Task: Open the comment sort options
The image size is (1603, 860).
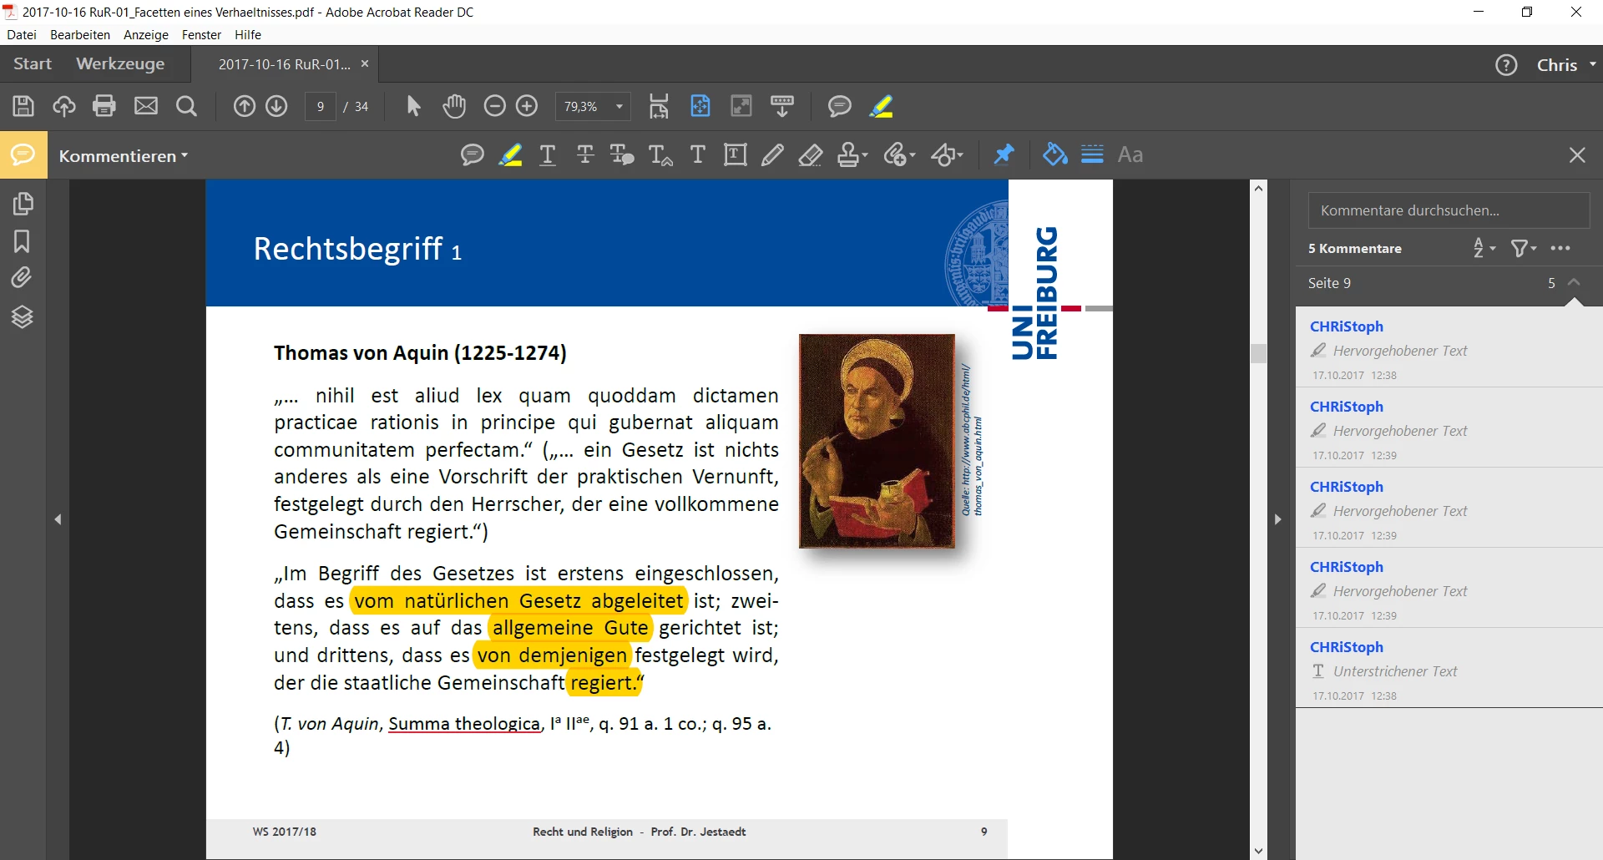Action: (1484, 248)
